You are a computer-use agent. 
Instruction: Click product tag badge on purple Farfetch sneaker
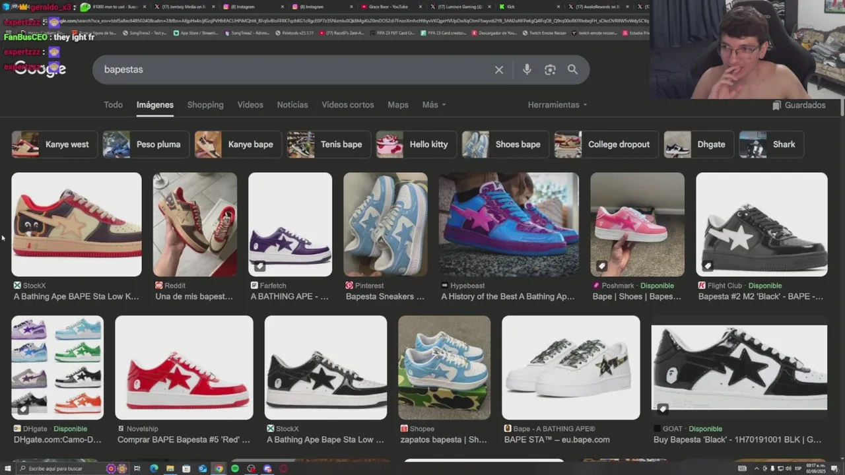pyautogui.click(x=259, y=266)
